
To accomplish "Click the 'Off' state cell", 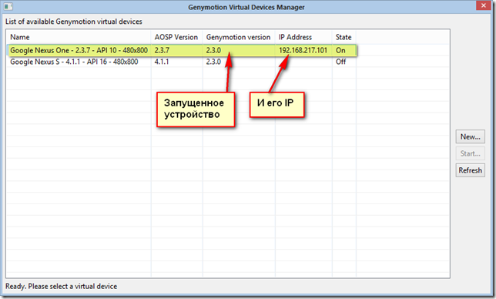I will [340, 62].
